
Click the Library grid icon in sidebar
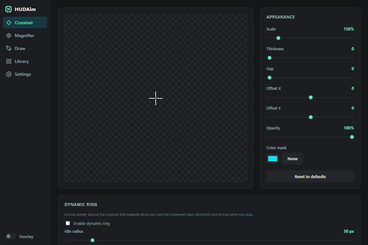[x=9, y=61]
